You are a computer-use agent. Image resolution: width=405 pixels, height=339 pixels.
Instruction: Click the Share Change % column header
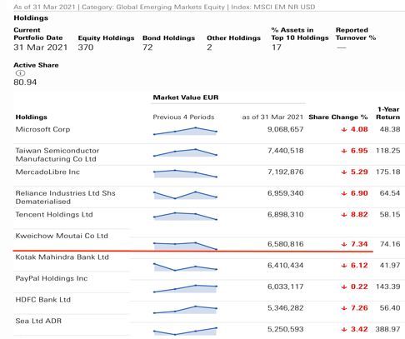coord(338,117)
